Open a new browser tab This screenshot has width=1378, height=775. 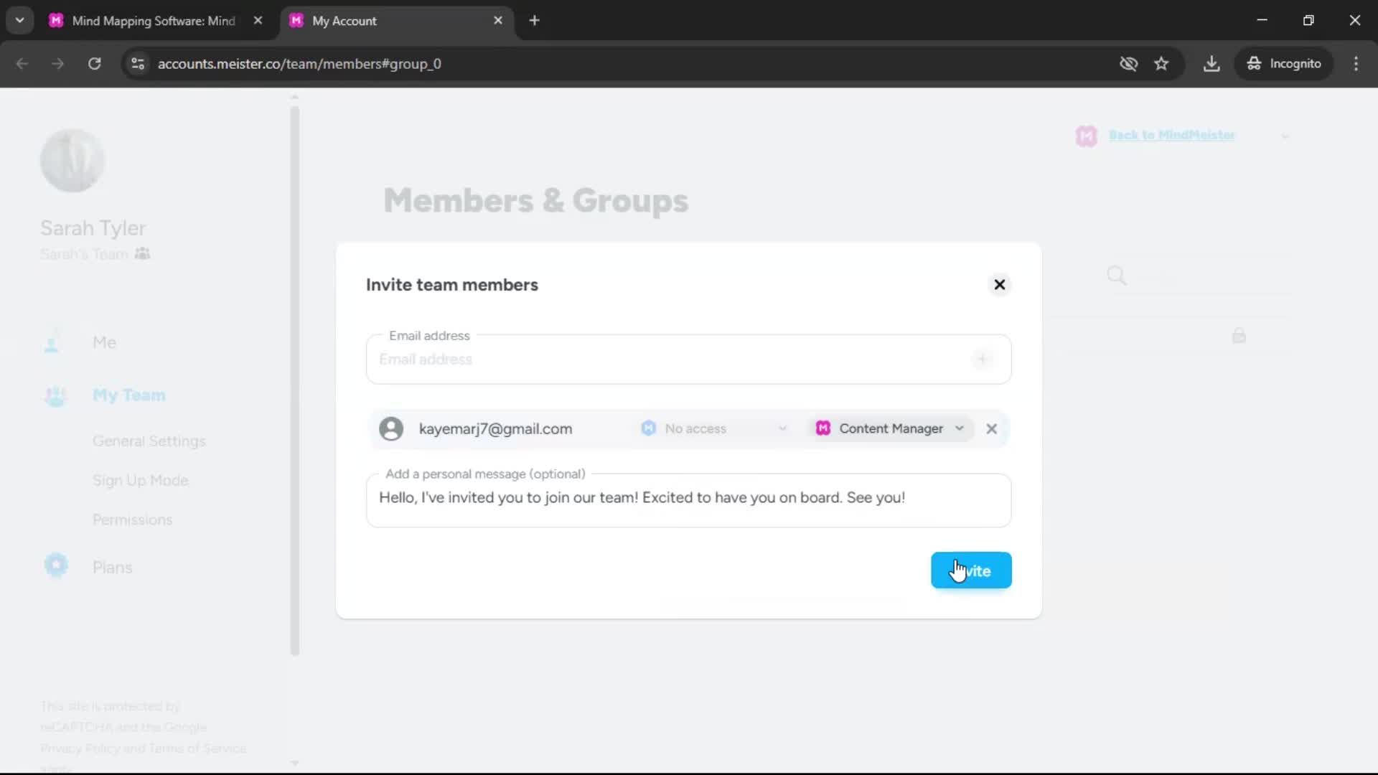coord(534,21)
